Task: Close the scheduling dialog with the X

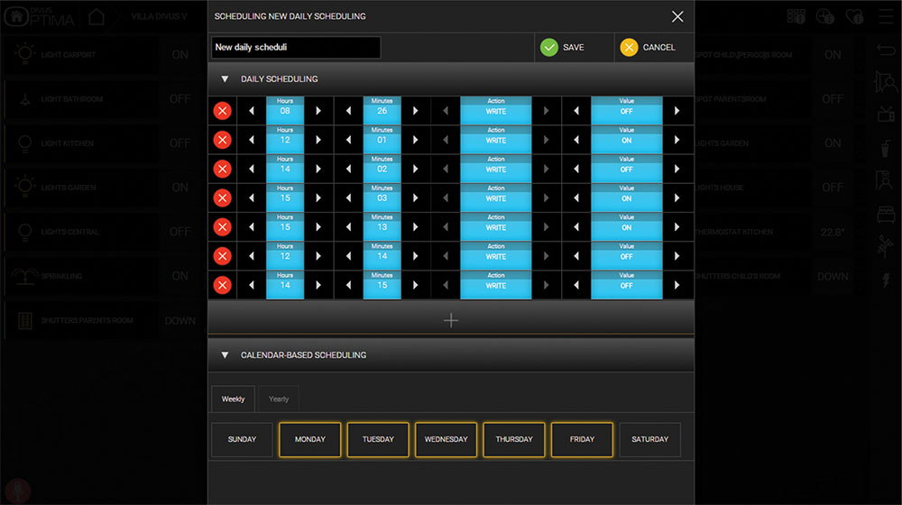Action: [x=677, y=16]
